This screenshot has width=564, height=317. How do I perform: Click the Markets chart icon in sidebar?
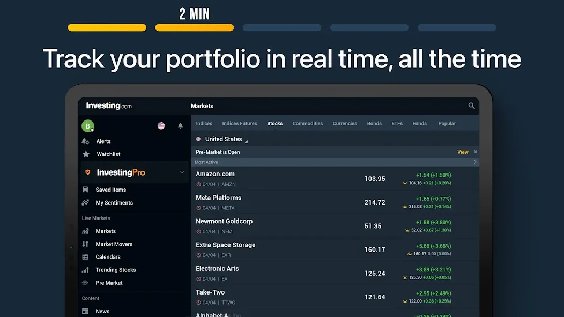pos(85,231)
